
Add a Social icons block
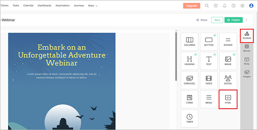click(x=228, y=80)
